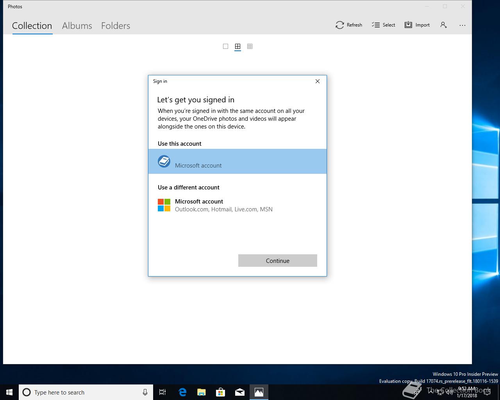Click the Continue button

pos(278,261)
